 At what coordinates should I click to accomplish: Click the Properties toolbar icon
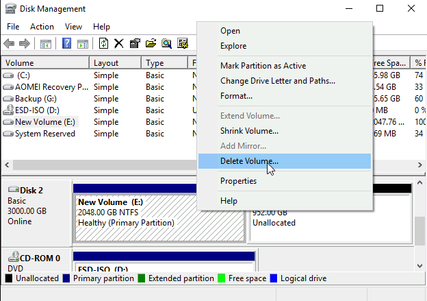tap(135, 43)
